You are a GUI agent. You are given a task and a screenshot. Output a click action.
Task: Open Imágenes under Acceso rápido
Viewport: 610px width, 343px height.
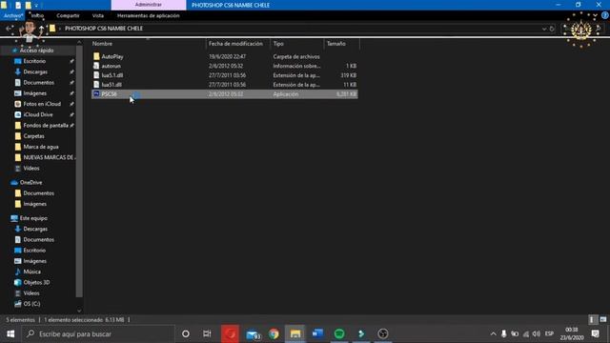[x=35, y=93]
